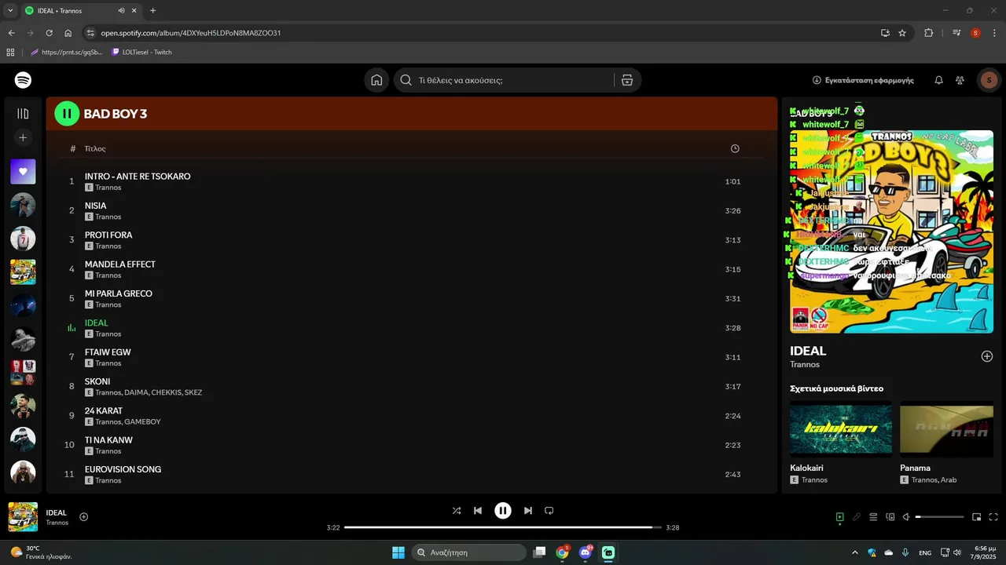Select the MANDELA EFFECT track

(x=412, y=269)
